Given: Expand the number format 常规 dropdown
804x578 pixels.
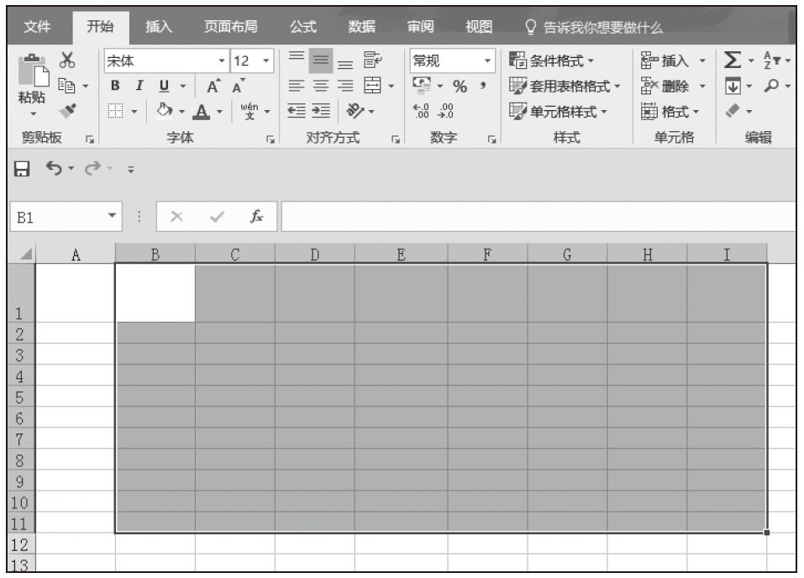Looking at the screenshot, I should click(488, 61).
